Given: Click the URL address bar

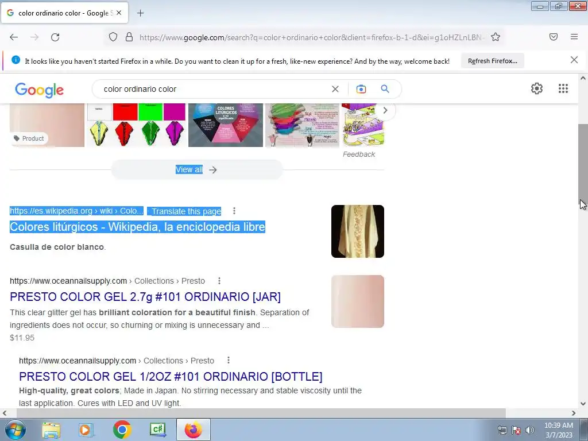Looking at the screenshot, I should click(x=311, y=37).
